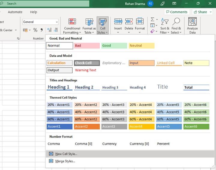Expand the Fill dropdown arrow

pyautogui.click(x=157, y=25)
